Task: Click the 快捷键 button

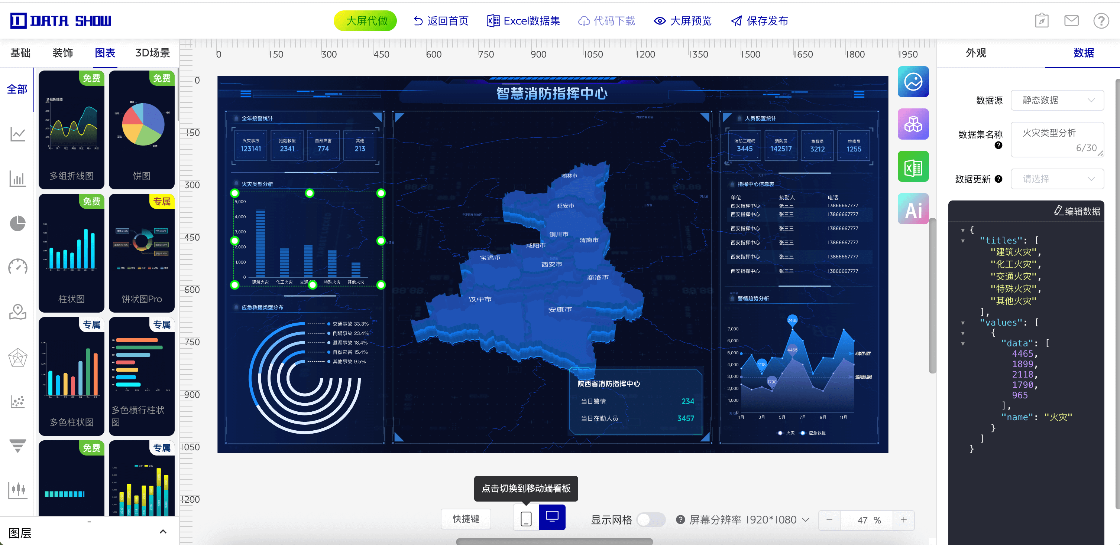Action: click(x=466, y=519)
